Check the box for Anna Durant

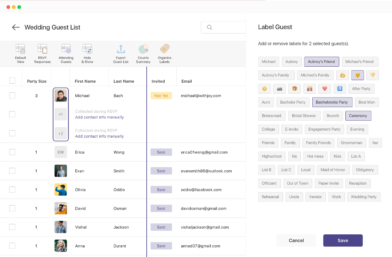pos(12,246)
